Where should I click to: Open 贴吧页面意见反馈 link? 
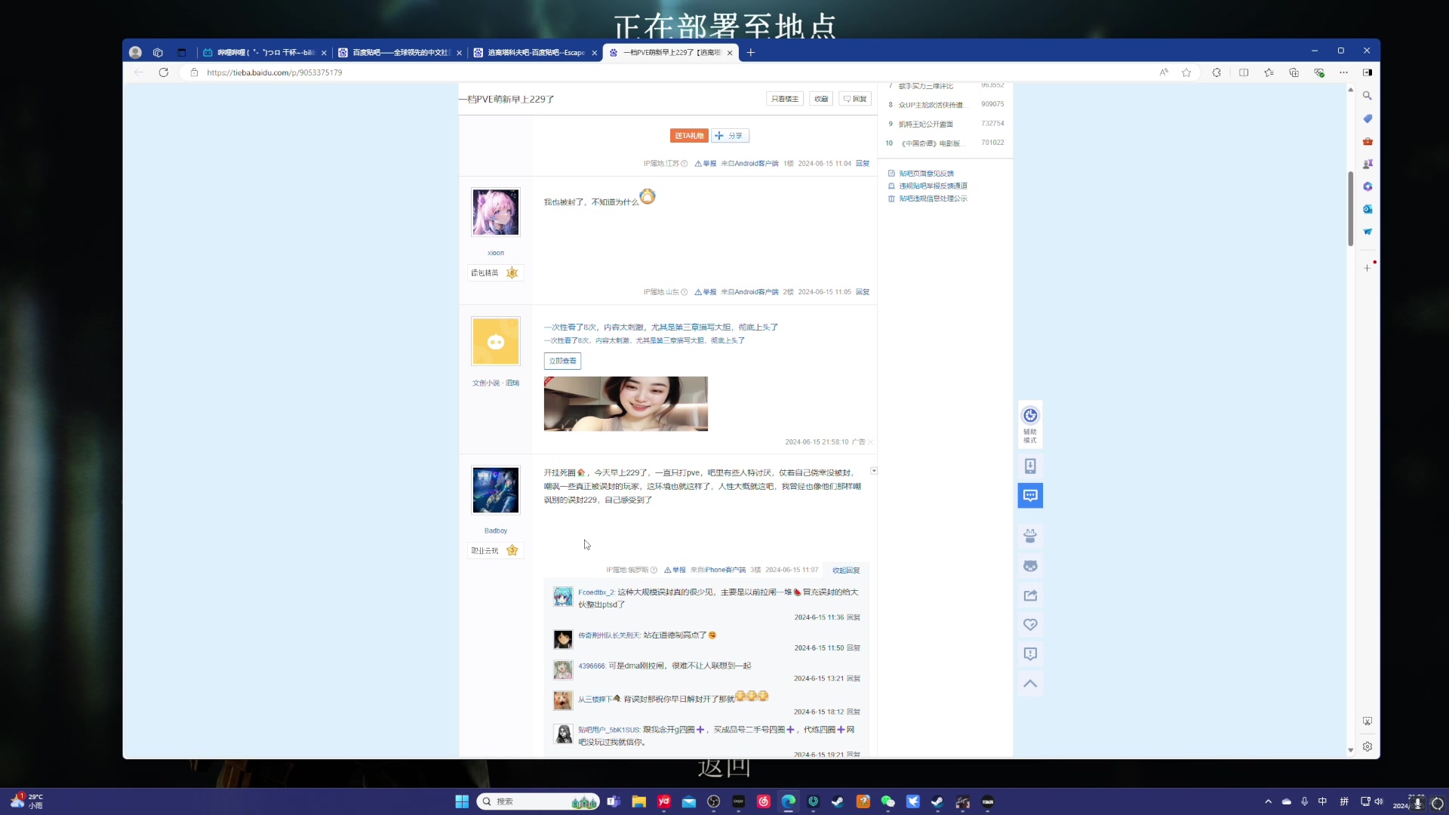(x=926, y=174)
